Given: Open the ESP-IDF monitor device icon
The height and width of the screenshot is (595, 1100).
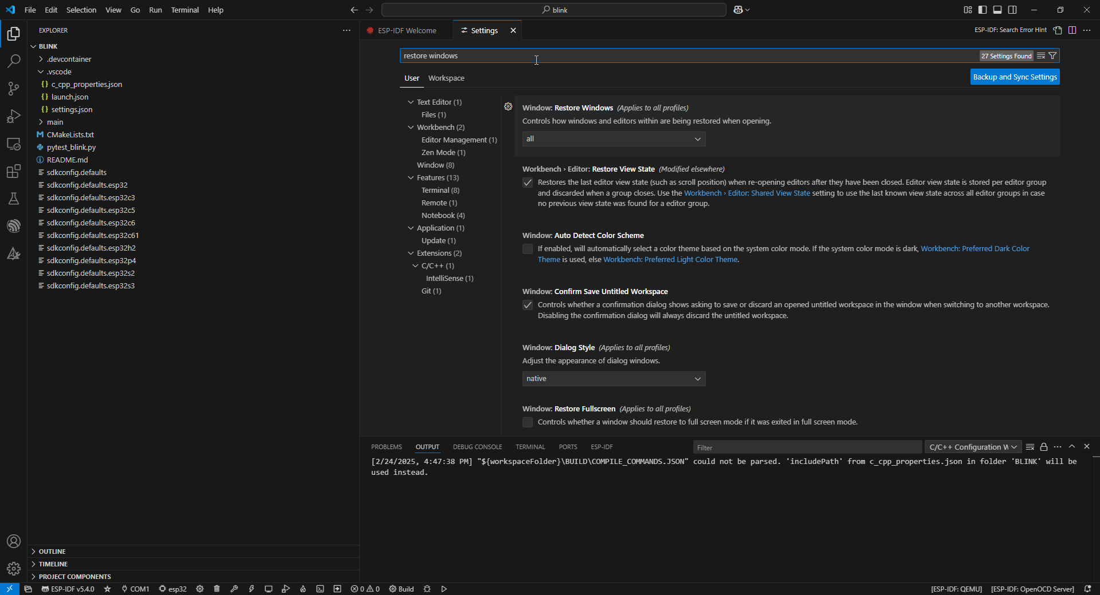Looking at the screenshot, I should click(x=268, y=589).
